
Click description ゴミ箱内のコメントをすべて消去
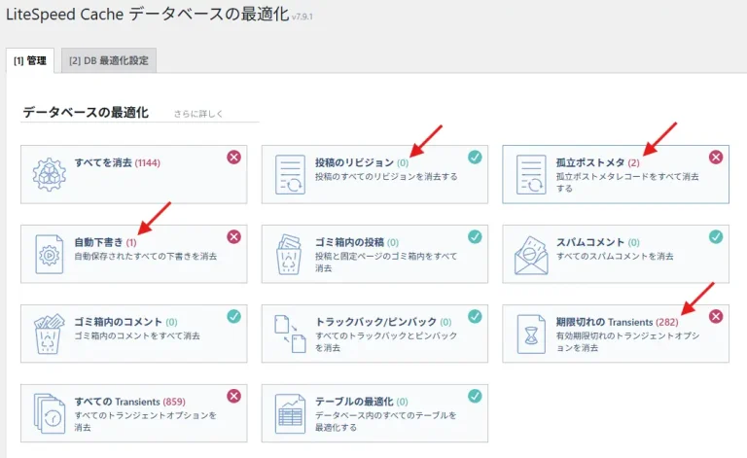click(137, 335)
